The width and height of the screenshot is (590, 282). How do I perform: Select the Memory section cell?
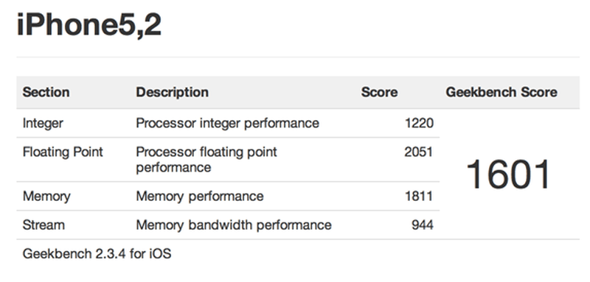46,196
